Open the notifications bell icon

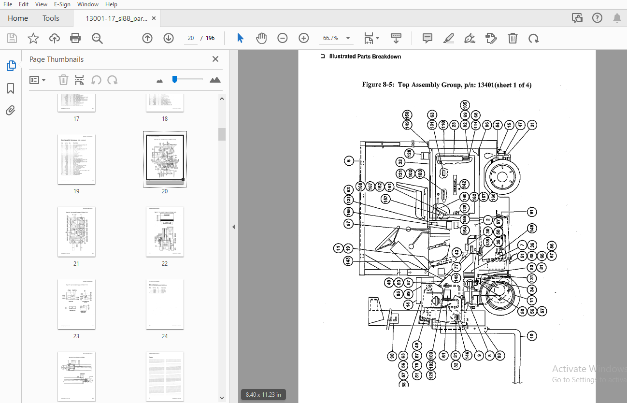(617, 18)
